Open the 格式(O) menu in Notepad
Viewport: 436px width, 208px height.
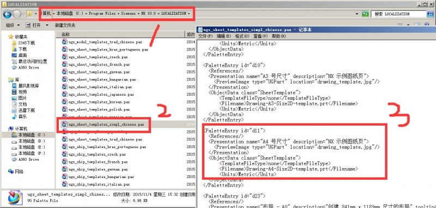[x=242, y=36]
